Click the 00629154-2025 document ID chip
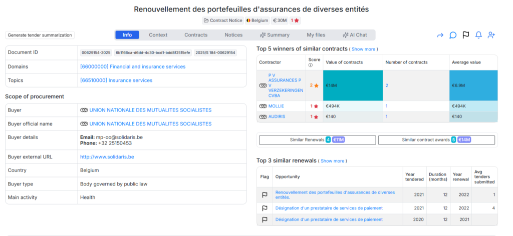This screenshot has height=236, width=513. [96, 53]
